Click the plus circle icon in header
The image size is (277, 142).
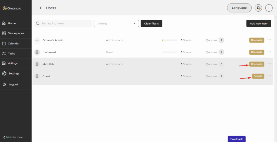click(269, 8)
